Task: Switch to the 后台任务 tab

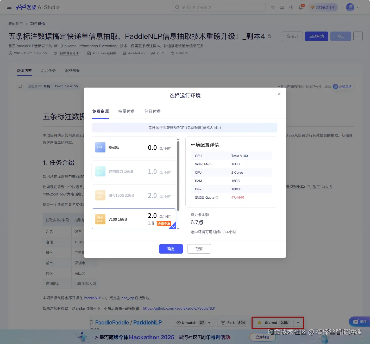Action: pyautogui.click(x=48, y=71)
